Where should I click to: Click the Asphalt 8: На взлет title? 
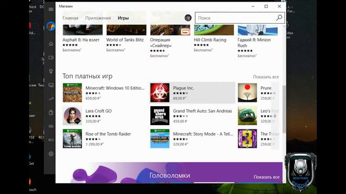(81, 40)
